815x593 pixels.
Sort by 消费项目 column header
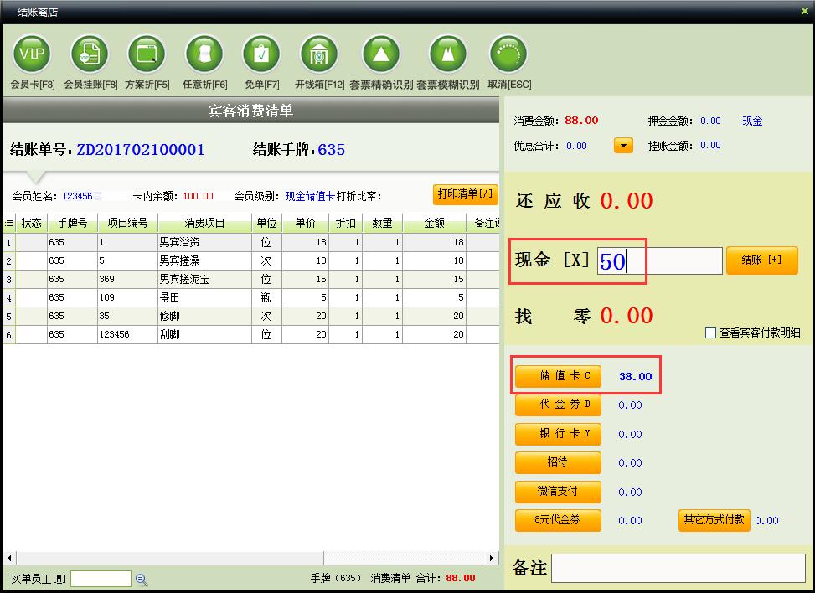(204, 223)
